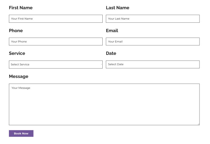Image resolution: width=210 pixels, height=144 pixels.
Task: Click into the Your Phone field
Action: [56, 41]
